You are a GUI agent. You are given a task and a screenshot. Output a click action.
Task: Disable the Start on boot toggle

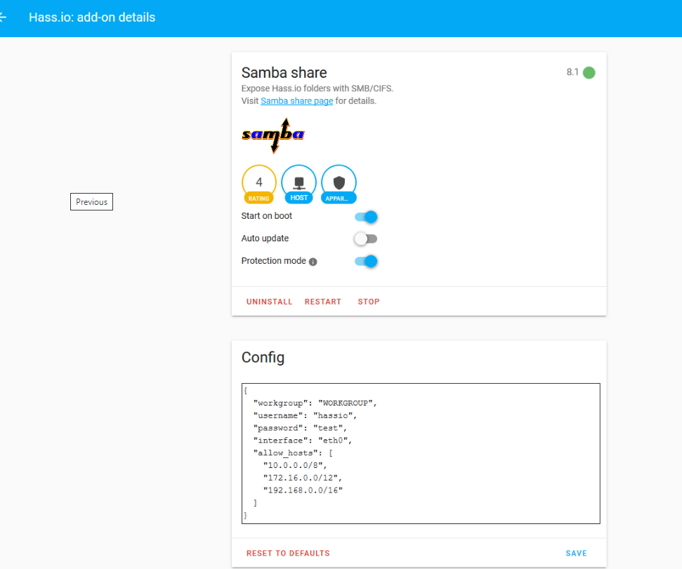[x=366, y=217]
